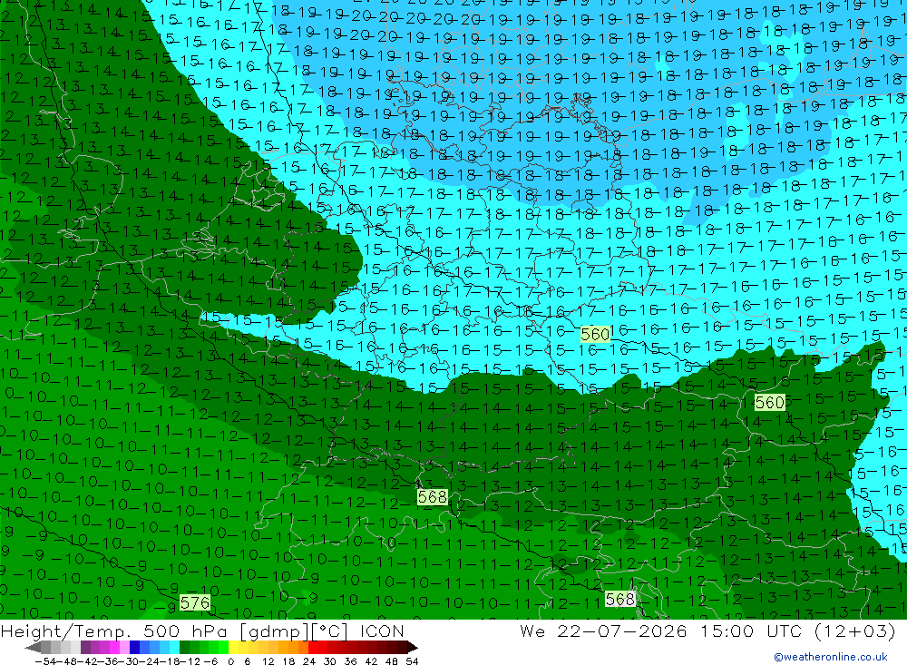Viewport: 907px width, 665px height.
Task: Click the forecast date 'We 22-07-2026'
Action: click(603, 631)
